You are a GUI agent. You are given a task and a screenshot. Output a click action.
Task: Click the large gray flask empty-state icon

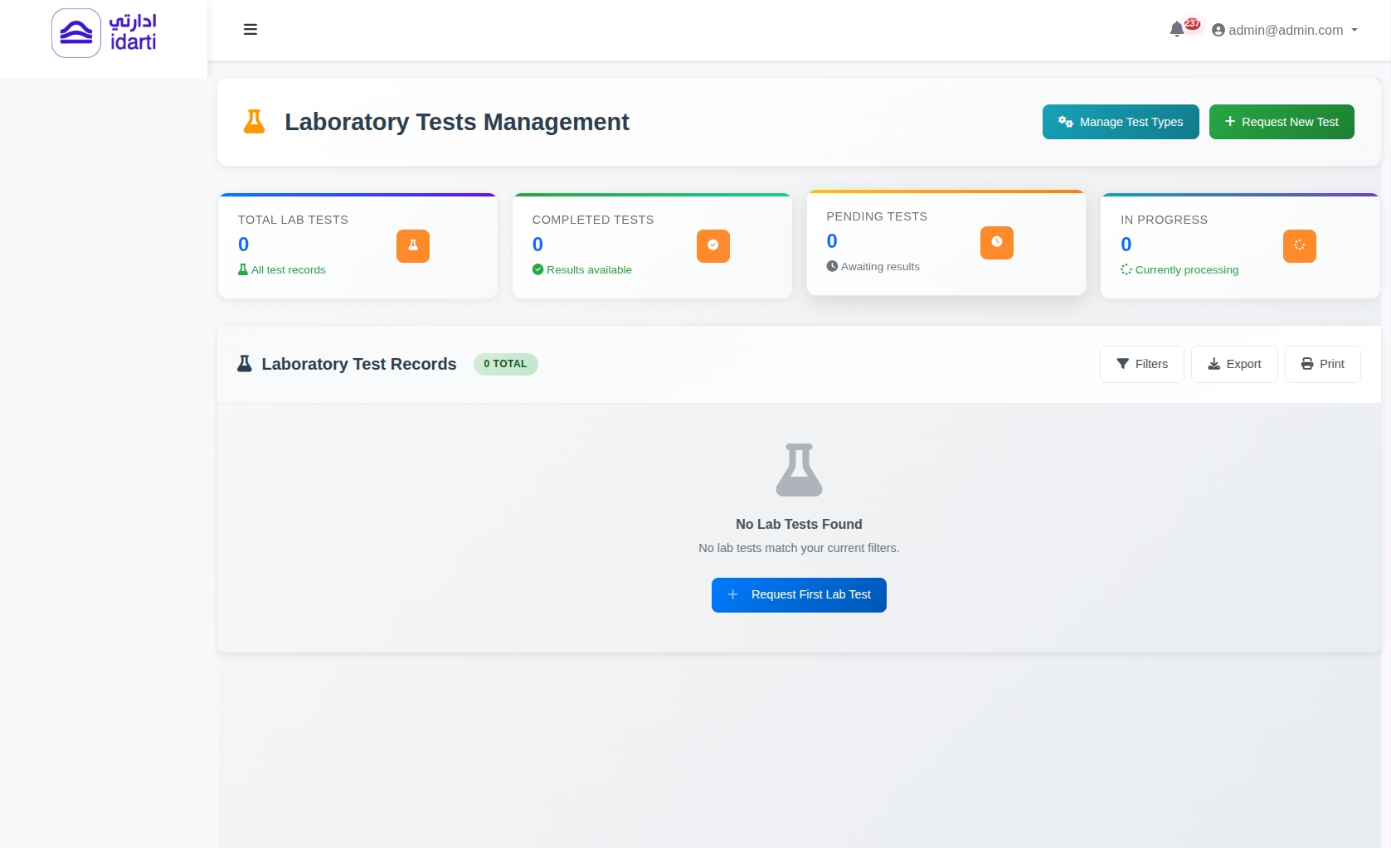[799, 470]
